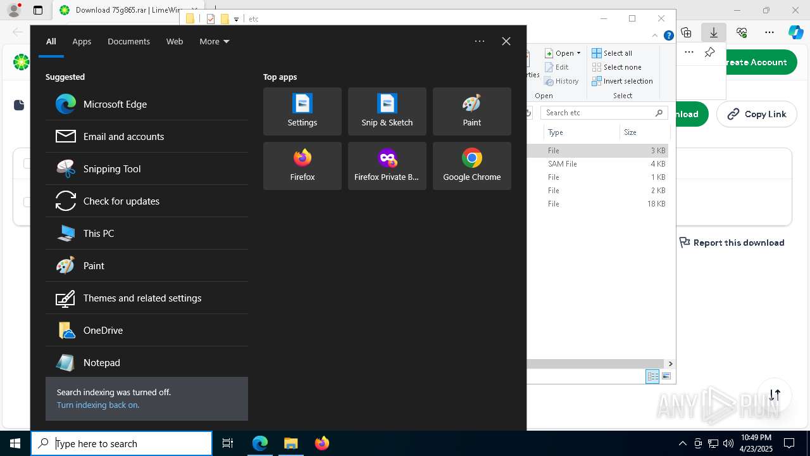The height and width of the screenshot is (456, 810).
Task: Click Invert selection in Explorer ribbon
Action: click(x=622, y=81)
